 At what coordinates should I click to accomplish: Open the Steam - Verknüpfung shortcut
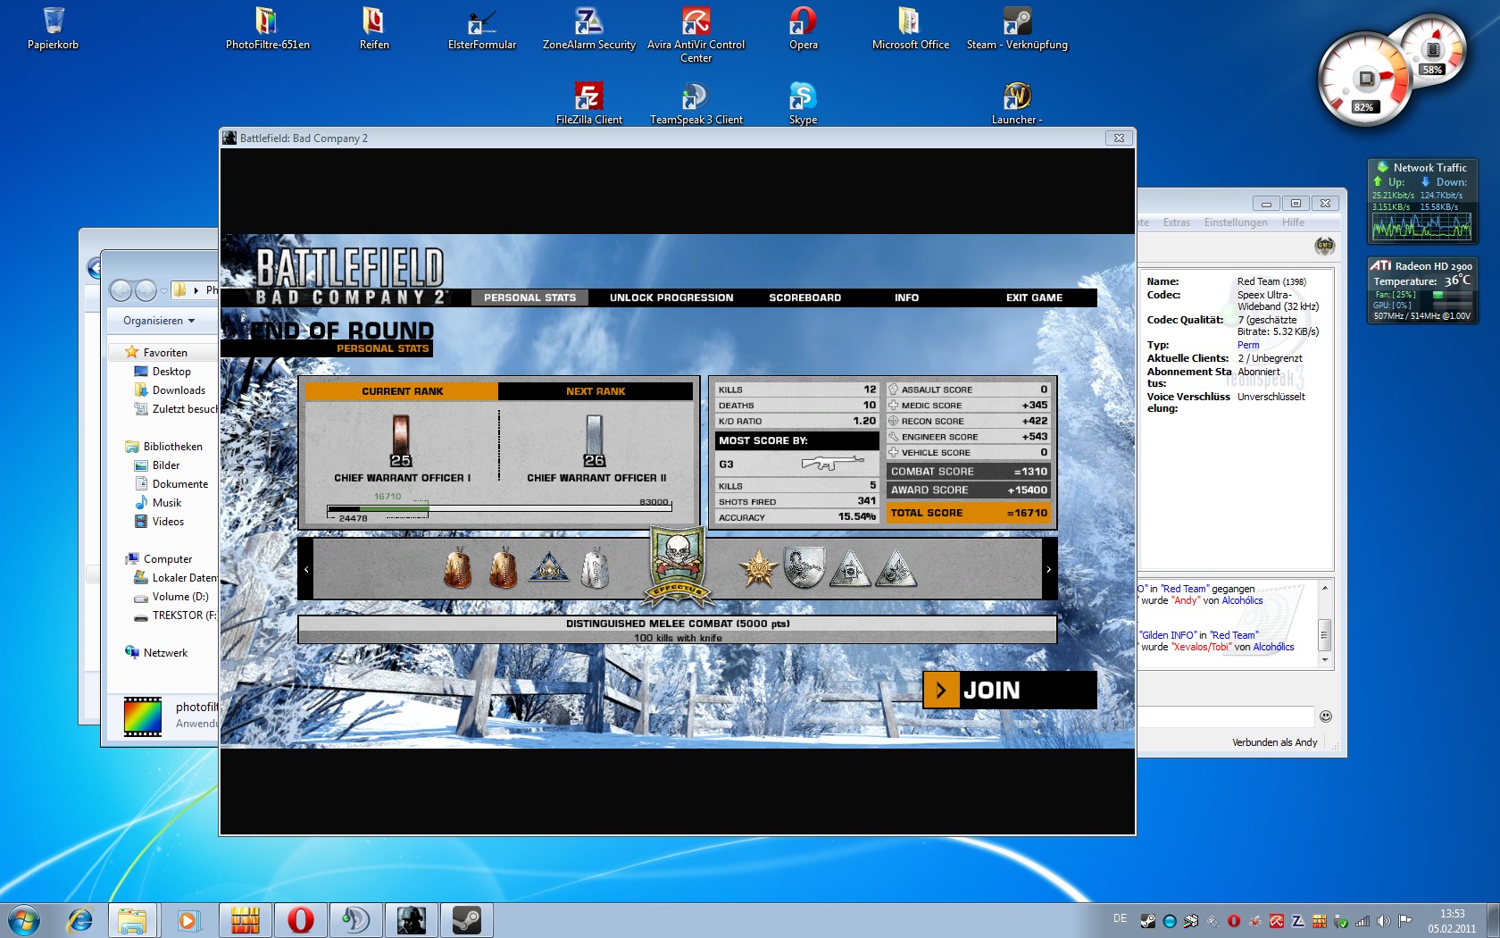point(1017,28)
